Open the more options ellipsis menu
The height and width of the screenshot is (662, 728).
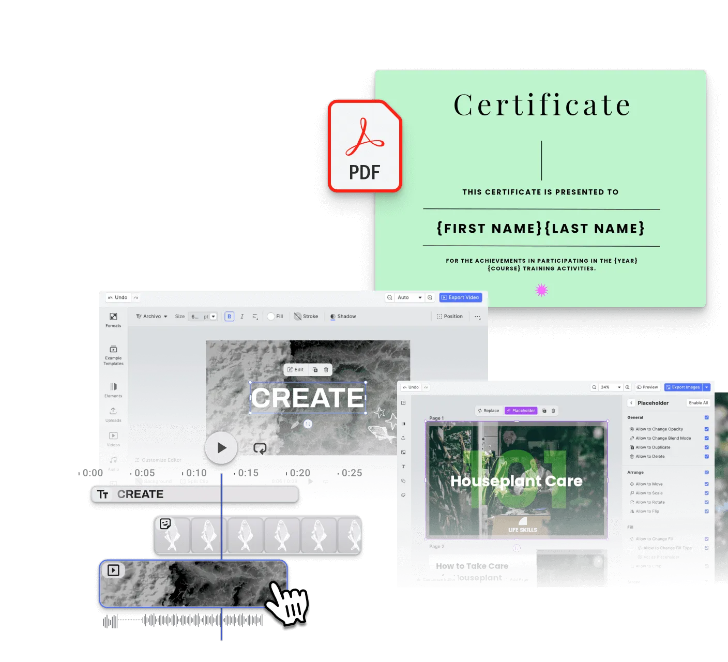coord(477,317)
